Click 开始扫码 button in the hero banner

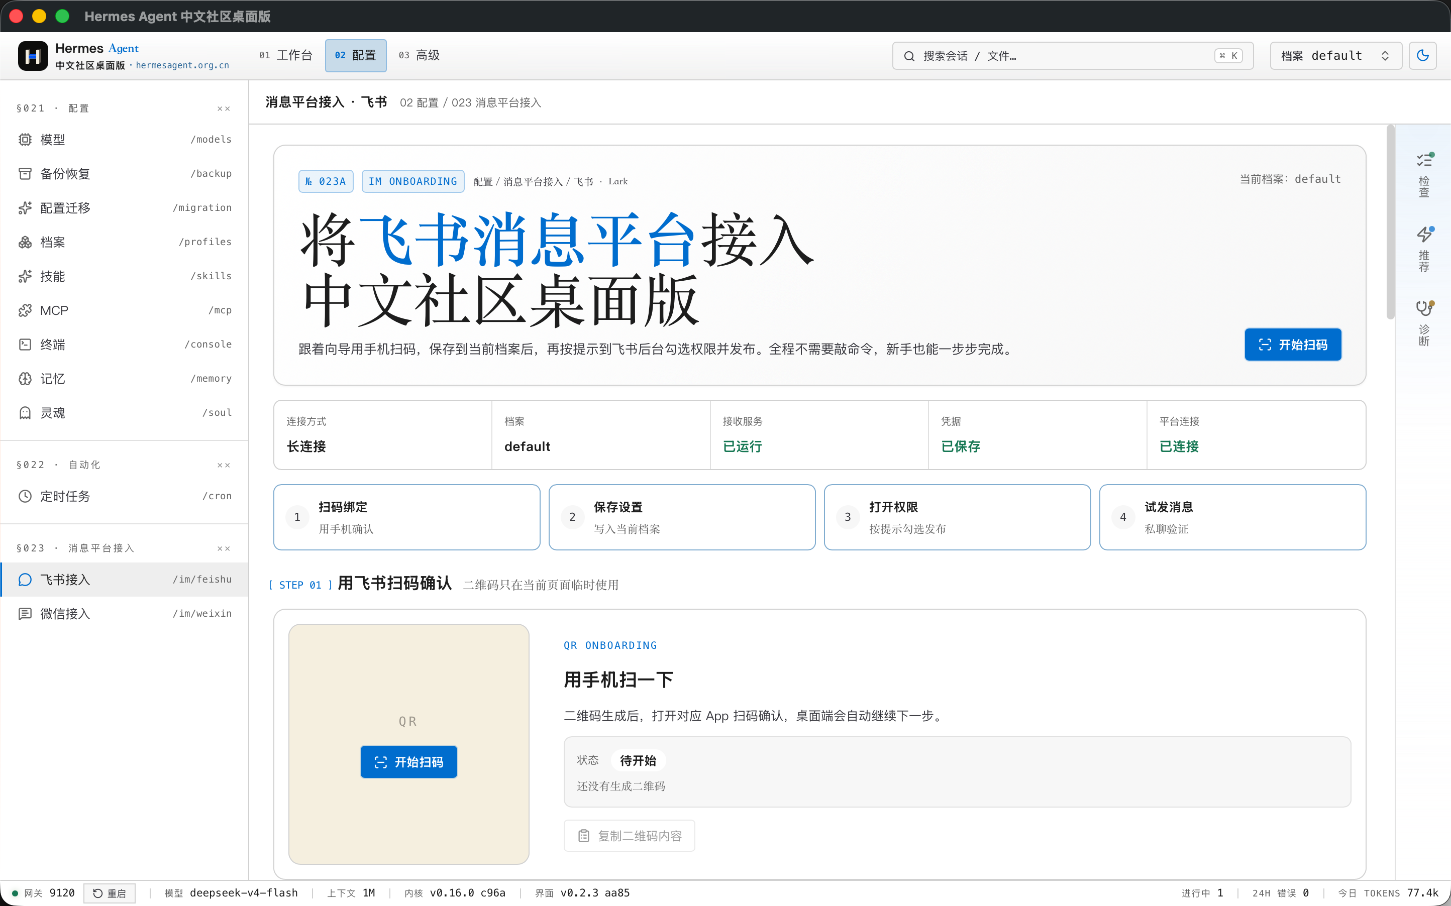[1293, 345]
